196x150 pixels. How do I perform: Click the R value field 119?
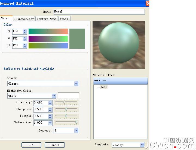point(18,32)
